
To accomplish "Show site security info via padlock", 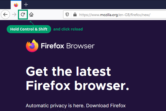I will pyautogui.click(x=75, y=14).
